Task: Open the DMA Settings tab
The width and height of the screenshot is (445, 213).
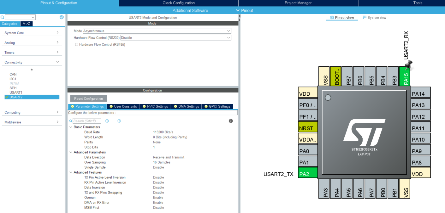Action: [186, 106]
